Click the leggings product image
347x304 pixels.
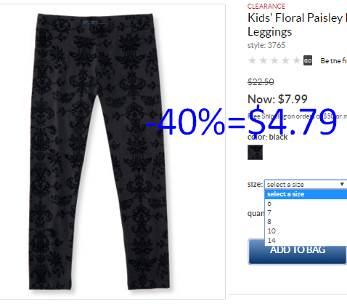tap(101, 151)
